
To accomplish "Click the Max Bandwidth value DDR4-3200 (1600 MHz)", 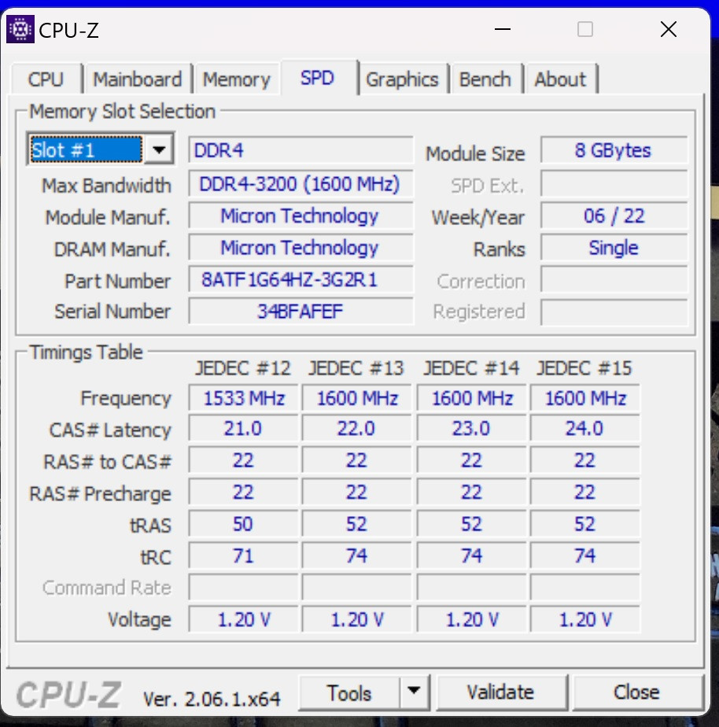I will 301,183.
